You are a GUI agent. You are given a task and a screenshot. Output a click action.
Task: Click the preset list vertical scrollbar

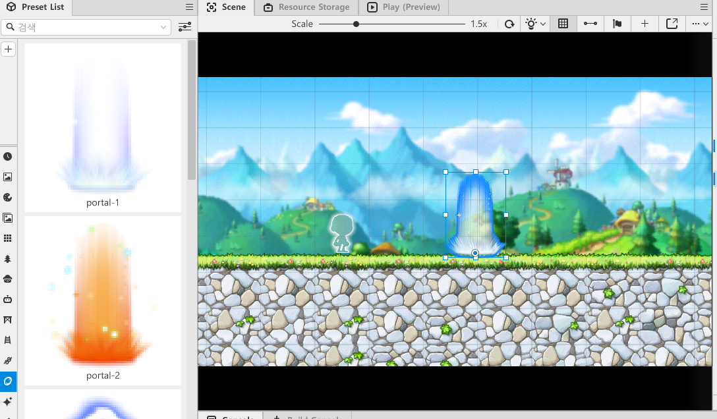(x=192, y=109)
